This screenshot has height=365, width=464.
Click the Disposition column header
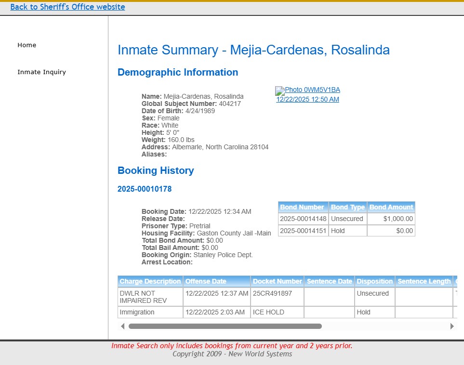374,281
